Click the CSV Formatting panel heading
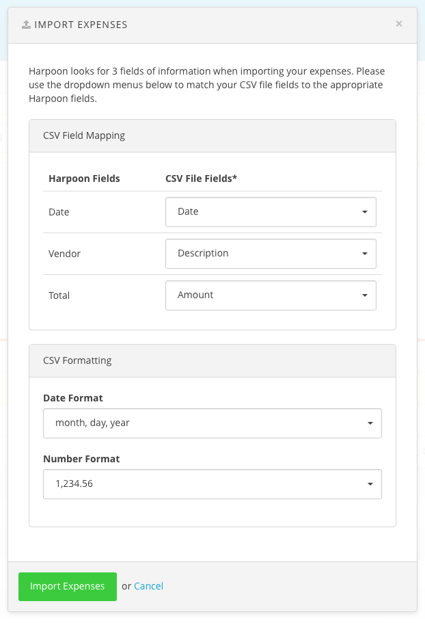 click(77, 360)
